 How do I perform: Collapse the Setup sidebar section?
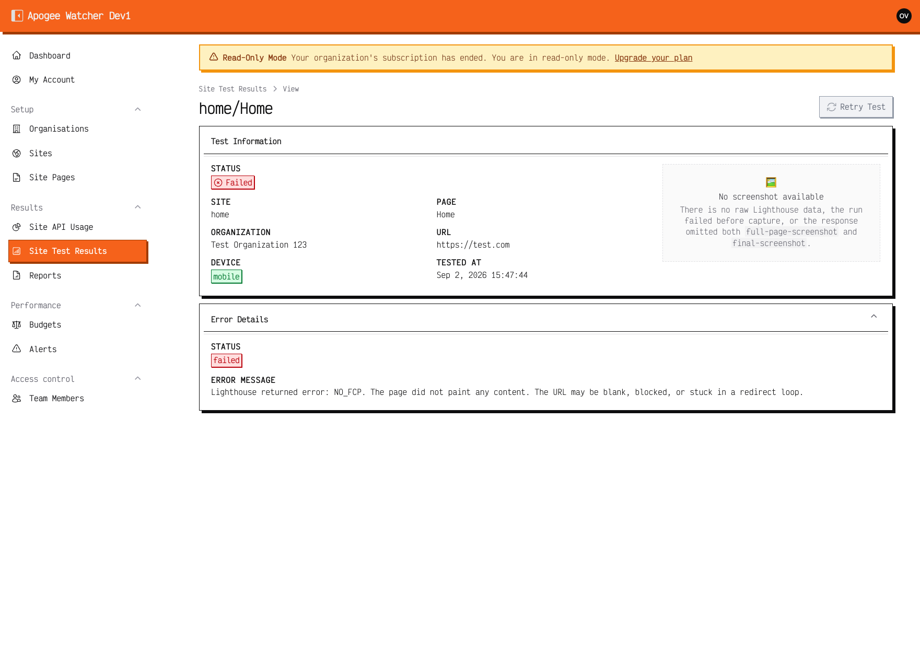(x=138, y=109)
